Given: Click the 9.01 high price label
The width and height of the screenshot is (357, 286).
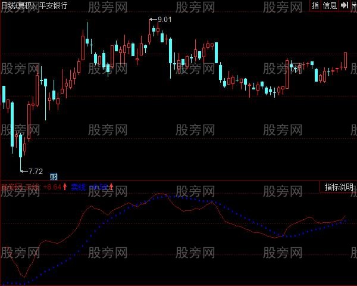Looking at the screenshot, I should coord(164,20).
